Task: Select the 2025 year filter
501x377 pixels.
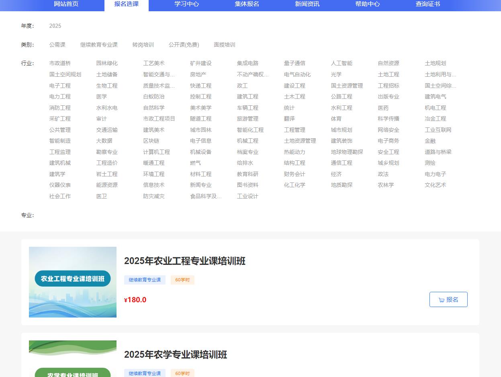Action: pos(55,26)
